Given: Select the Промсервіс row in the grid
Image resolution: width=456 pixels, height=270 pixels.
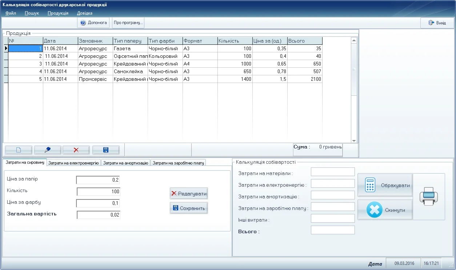Looking at the screenshot, I should tap(93, 79).
